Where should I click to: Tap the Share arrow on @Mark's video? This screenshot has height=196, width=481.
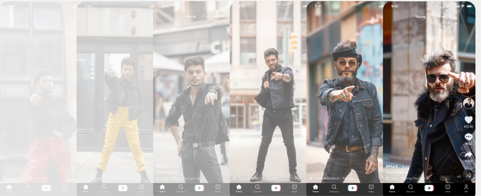[468, 155]
